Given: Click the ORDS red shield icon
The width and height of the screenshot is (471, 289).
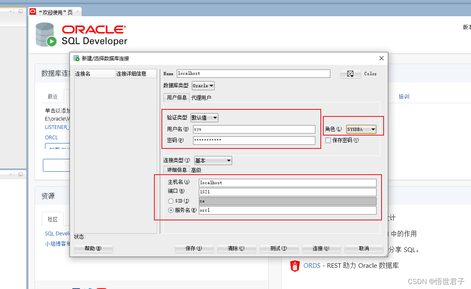Looking at the screenshot, I should (x=295, y=266).
